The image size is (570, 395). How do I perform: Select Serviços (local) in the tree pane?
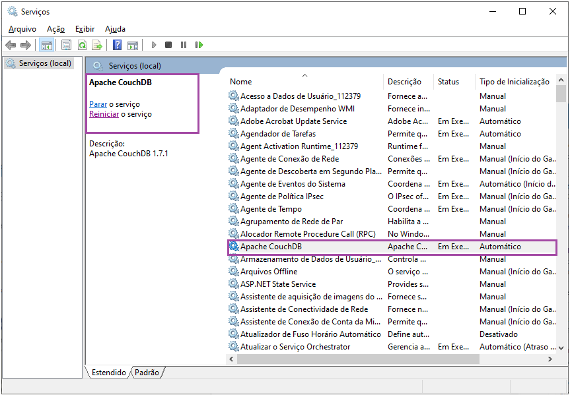[x=39, y=63]
